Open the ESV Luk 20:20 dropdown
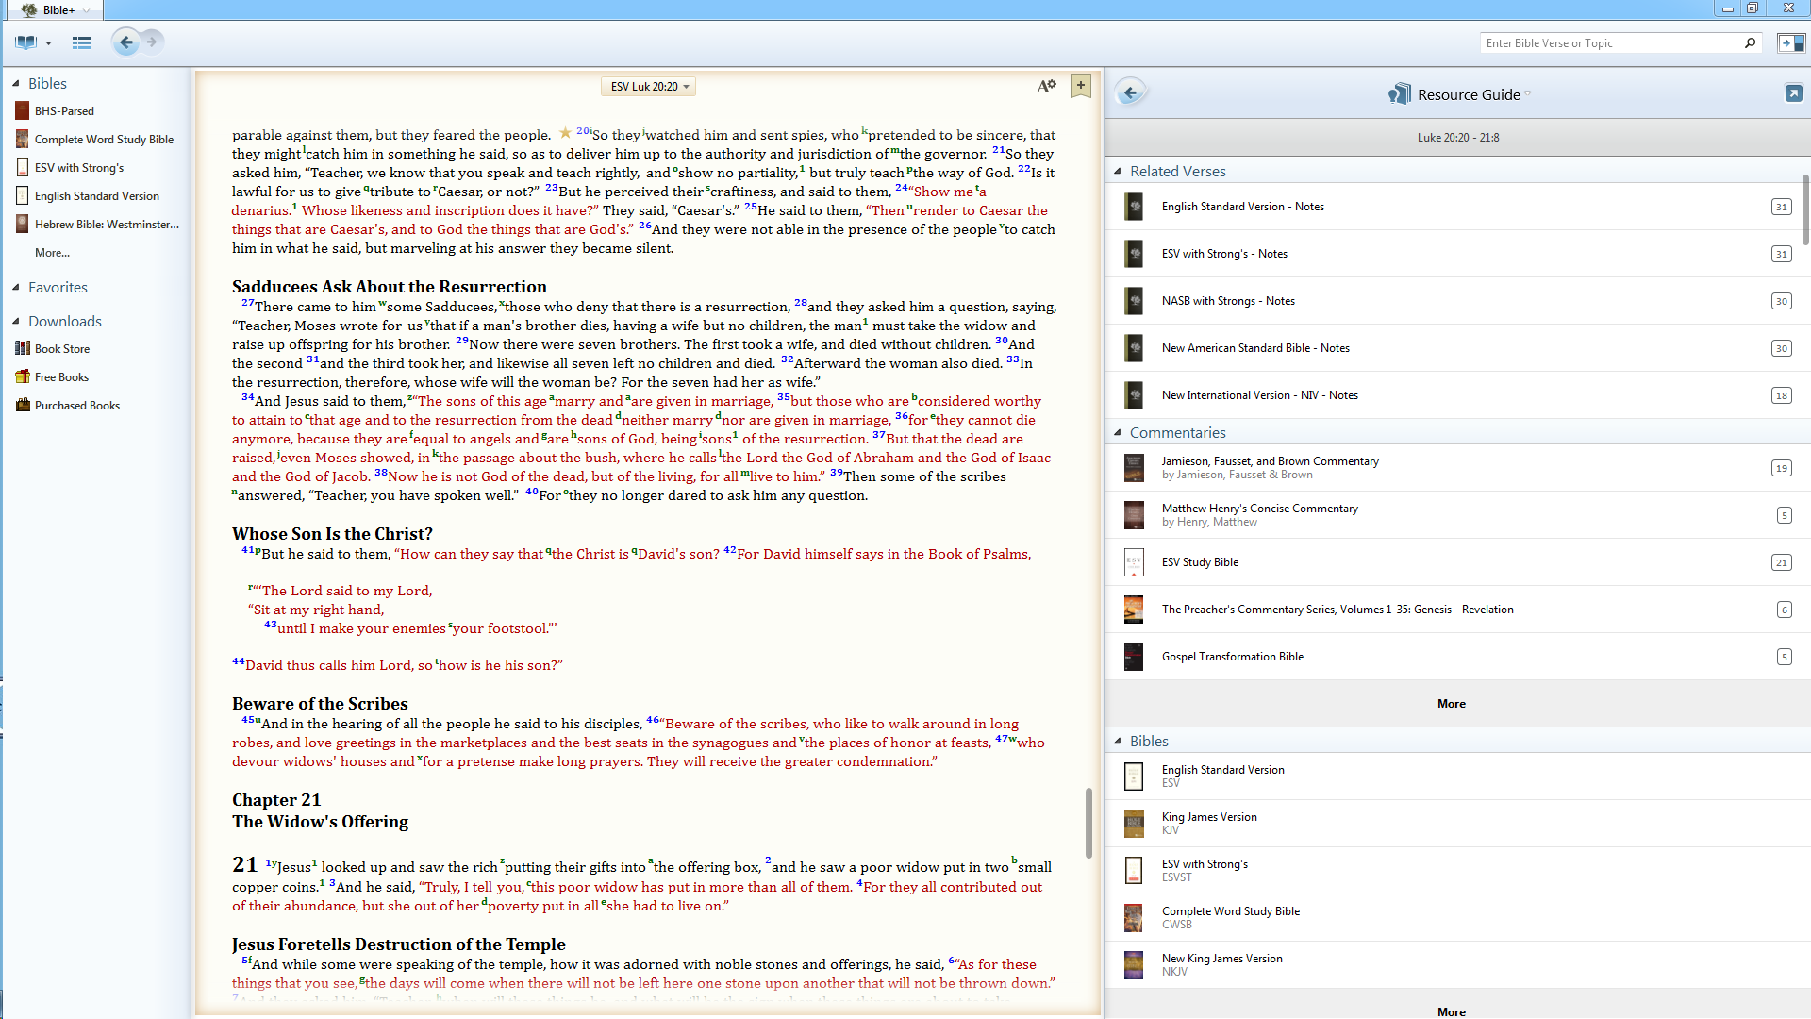 (x=649, y=87)
